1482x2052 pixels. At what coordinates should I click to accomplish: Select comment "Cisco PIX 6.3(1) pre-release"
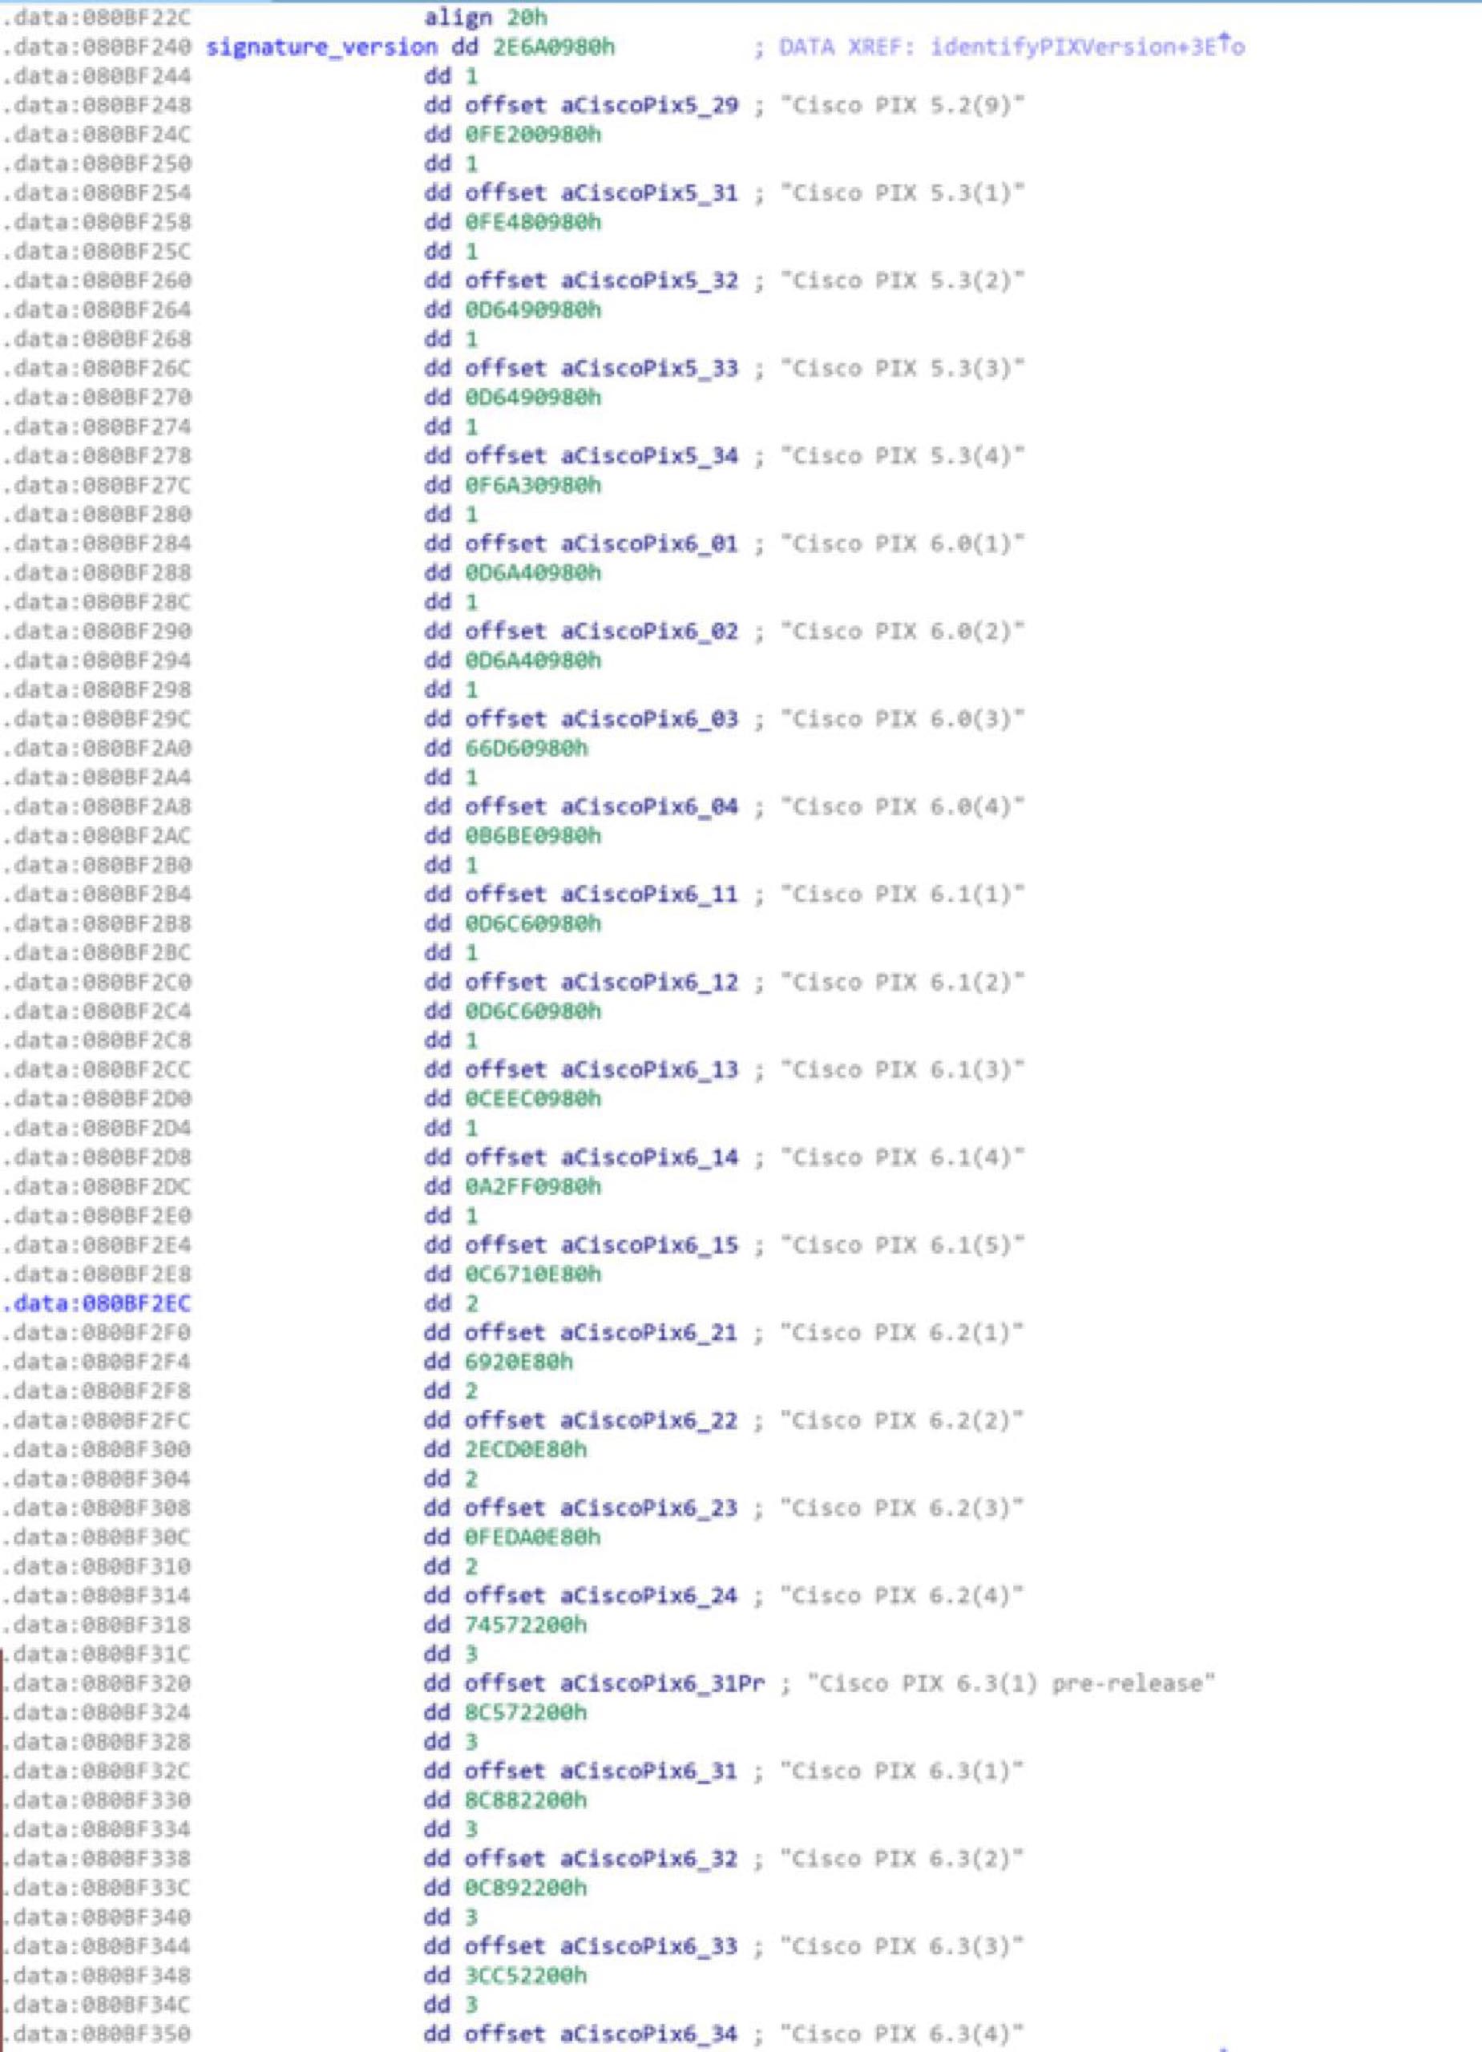coord(1012,1684)
